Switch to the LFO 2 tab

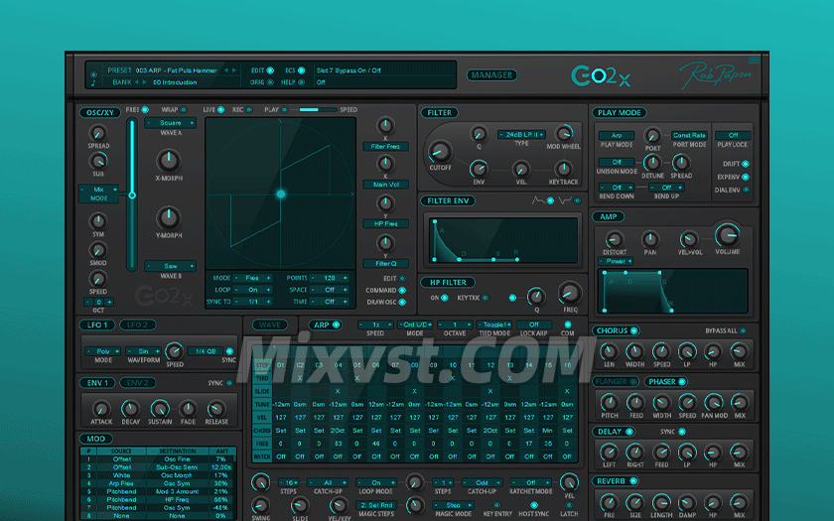137,325
